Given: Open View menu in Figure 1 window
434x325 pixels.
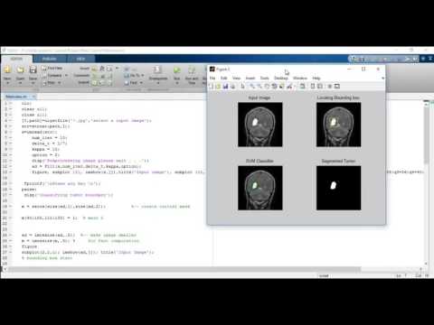Looking at the screenshot, I should 236,78.
